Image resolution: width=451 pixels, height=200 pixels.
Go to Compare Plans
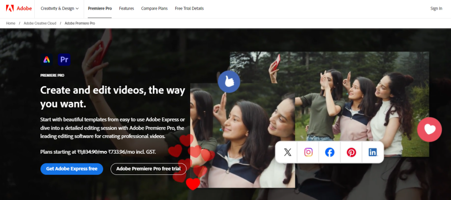(x=155, y=8)
